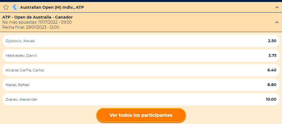Collapse the Australian Open (M) Indiv. section
Screen dimensions: 282x124
pyautogui.click(x=277, y=7)
